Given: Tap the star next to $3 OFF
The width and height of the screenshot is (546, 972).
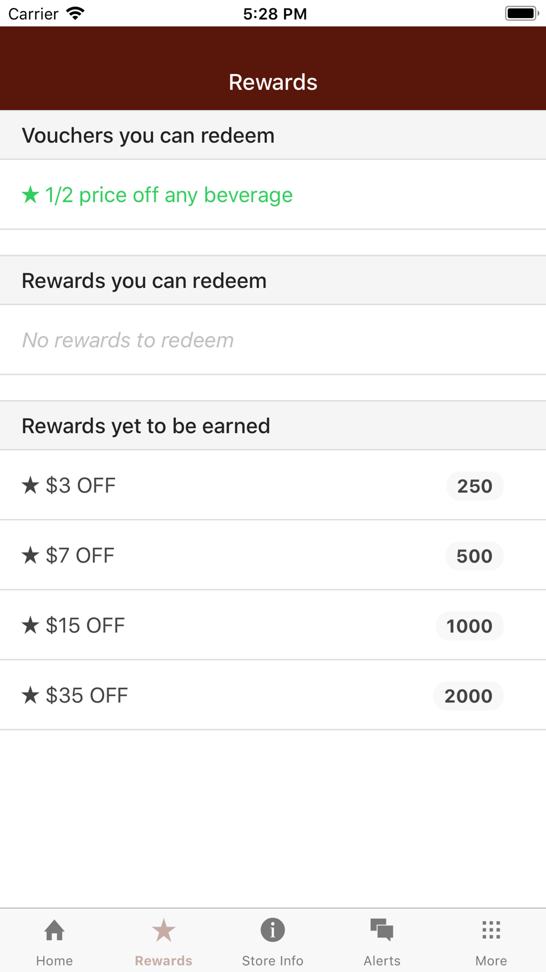Looking at the screenshot, I should (31, 485).
